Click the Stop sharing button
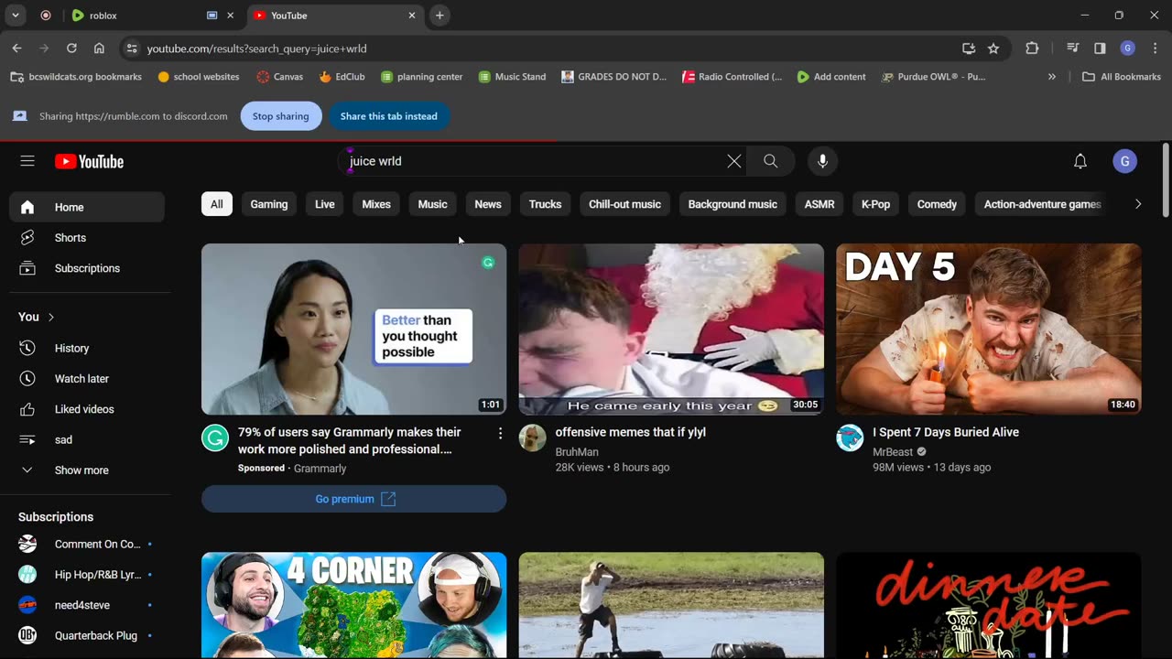1172x659 pixels. coord(281,116)
